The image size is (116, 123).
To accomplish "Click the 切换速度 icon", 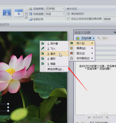I will click(x=31, y=14).
